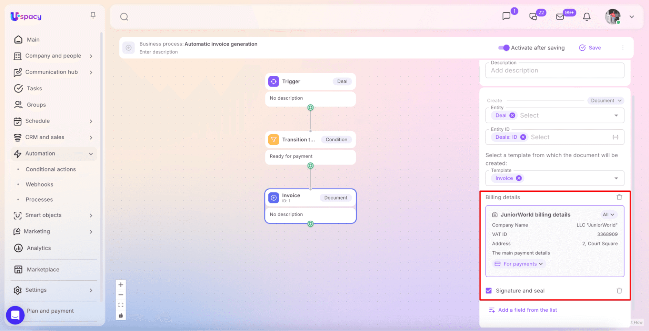Add a step after the Invoice node
Viewport: 649px width, 331px height.
[310, 224]
